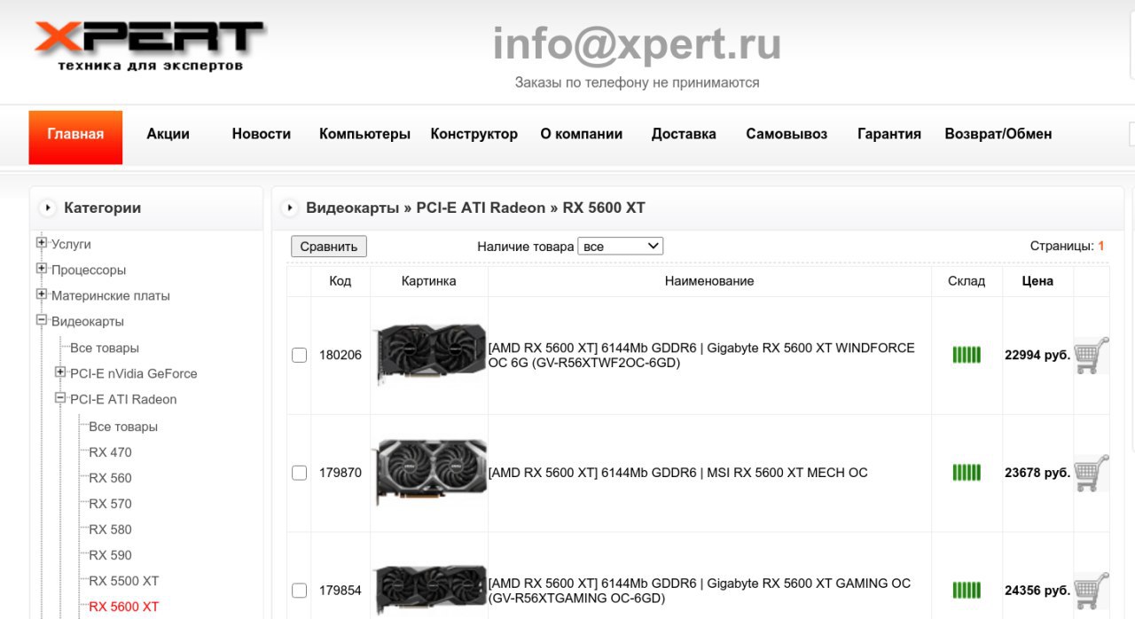Click stock indicator for item 179854
The height and width of the screenshot is (619, 1135).
pyautogui.click(x=967, y=590)
